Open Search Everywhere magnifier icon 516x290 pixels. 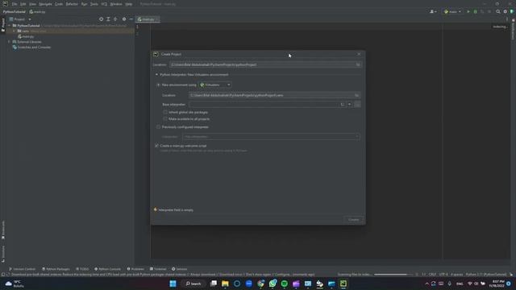498,11
